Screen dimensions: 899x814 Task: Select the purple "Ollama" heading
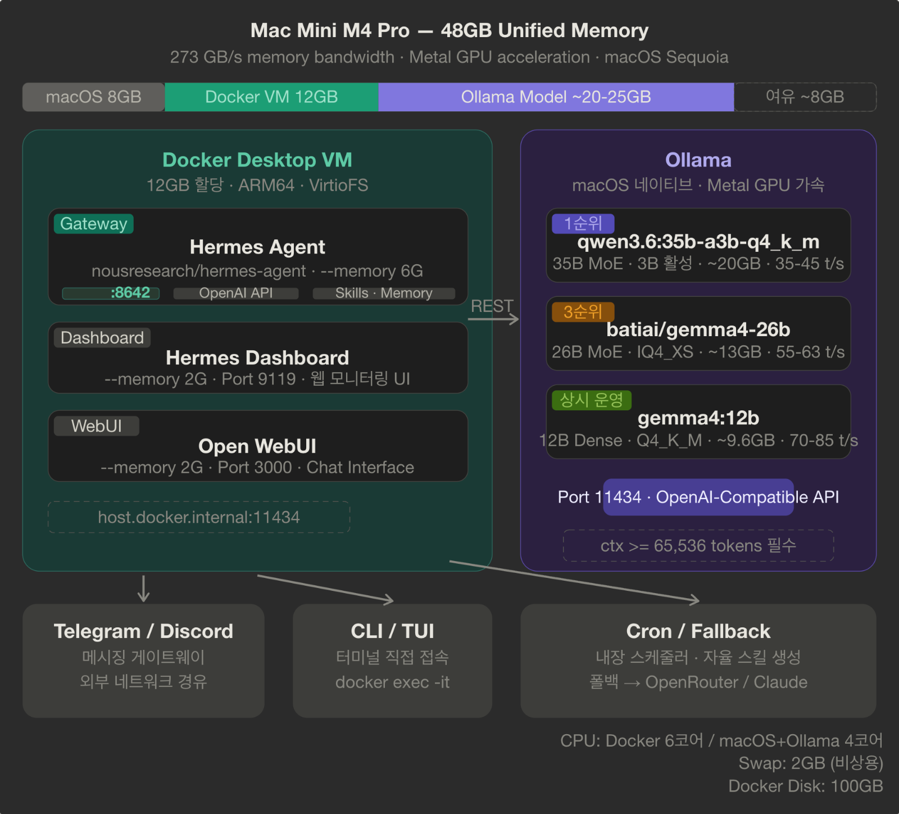point(698,160)
